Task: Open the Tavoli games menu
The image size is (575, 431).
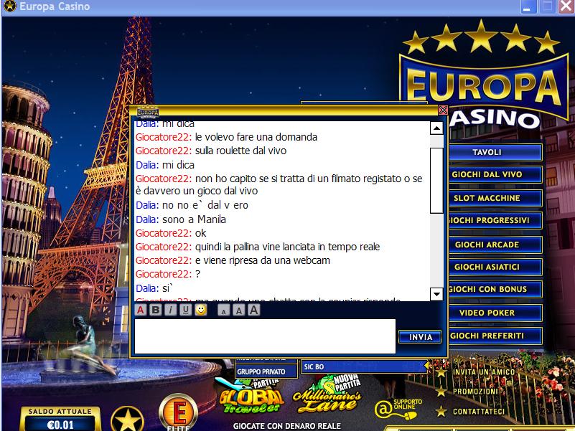Action: [x=495, y=152]
